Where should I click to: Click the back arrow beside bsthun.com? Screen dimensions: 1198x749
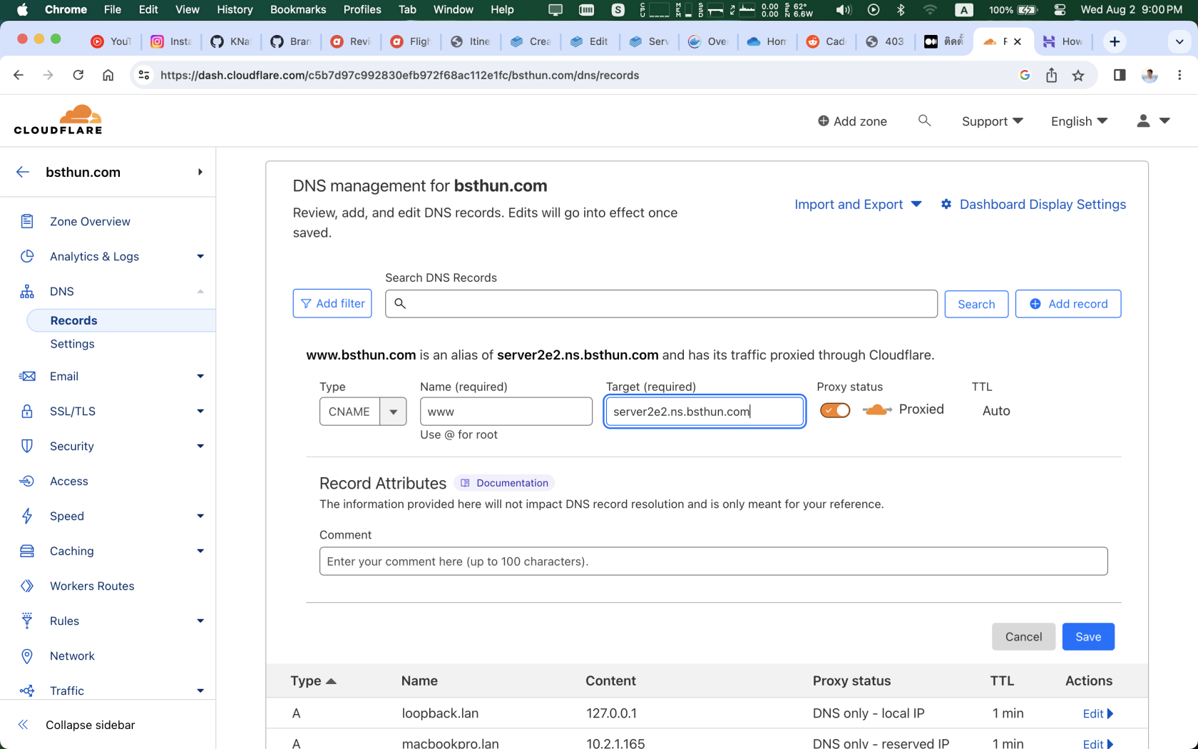click(x=23, y=172)
